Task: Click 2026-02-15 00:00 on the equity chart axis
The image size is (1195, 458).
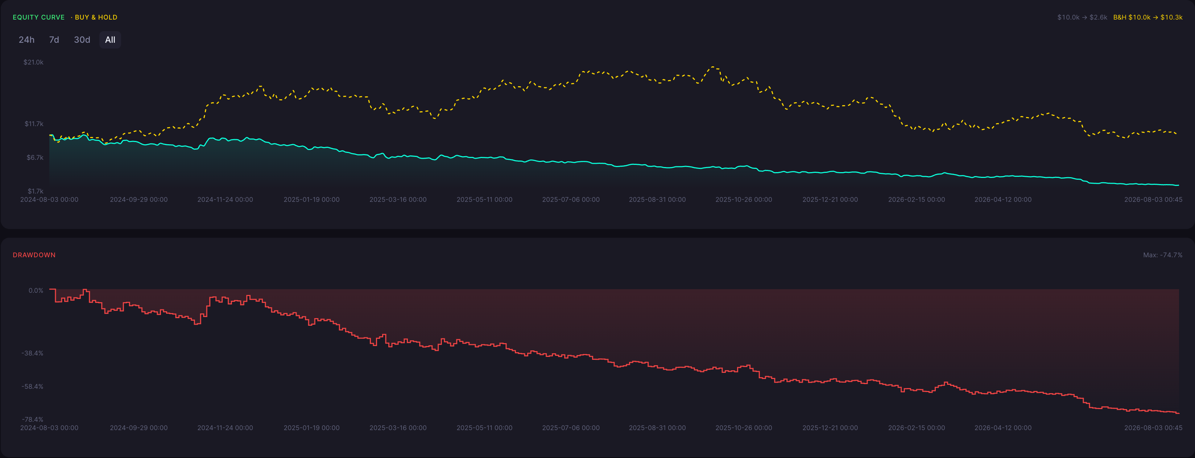Action: (x=917, y=200)
